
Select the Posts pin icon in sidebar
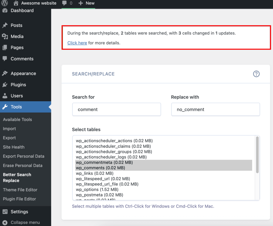click(5, 25)
